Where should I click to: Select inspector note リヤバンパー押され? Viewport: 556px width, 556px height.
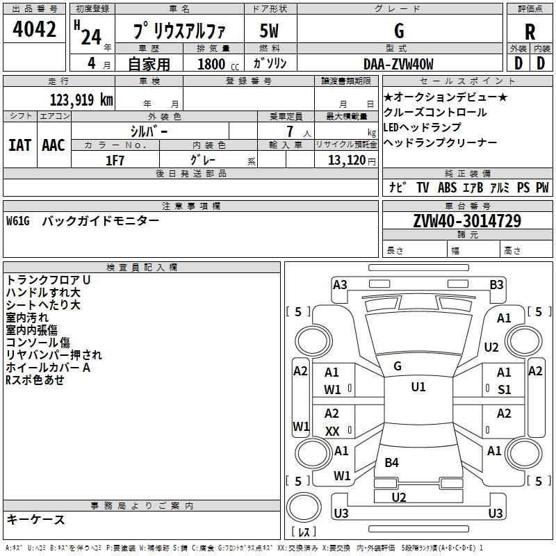click(x=54, y=354)
